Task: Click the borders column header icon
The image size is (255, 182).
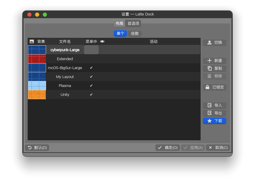Action: pos(102,41)
